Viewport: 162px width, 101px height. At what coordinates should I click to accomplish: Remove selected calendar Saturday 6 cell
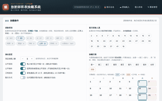tap(142, 83)
